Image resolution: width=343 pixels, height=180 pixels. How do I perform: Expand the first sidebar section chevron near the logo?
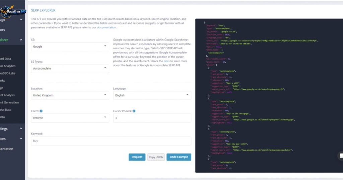click(x=21, y=19)
